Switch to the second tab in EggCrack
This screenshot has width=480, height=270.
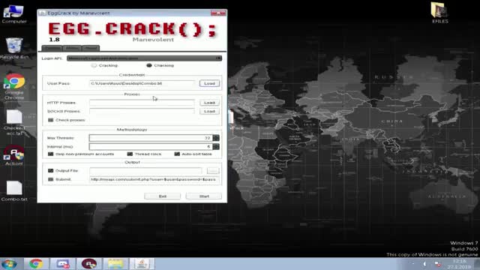pos(72,48)
